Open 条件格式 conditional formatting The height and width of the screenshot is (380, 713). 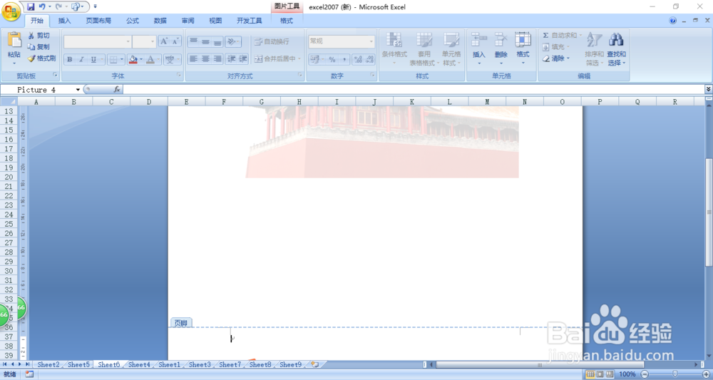point(394,49)
